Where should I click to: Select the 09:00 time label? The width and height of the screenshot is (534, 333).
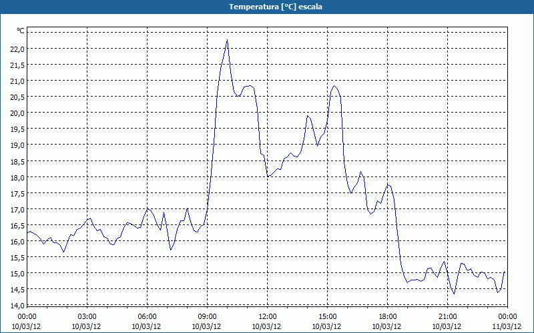tap(207, 317)
